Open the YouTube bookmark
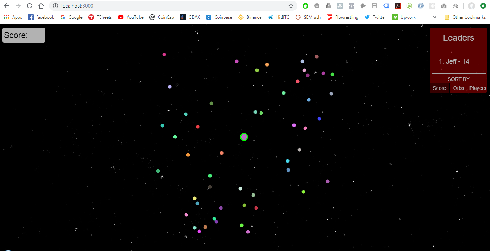Viewport: 490px width, 251px height. click(130, 17)
